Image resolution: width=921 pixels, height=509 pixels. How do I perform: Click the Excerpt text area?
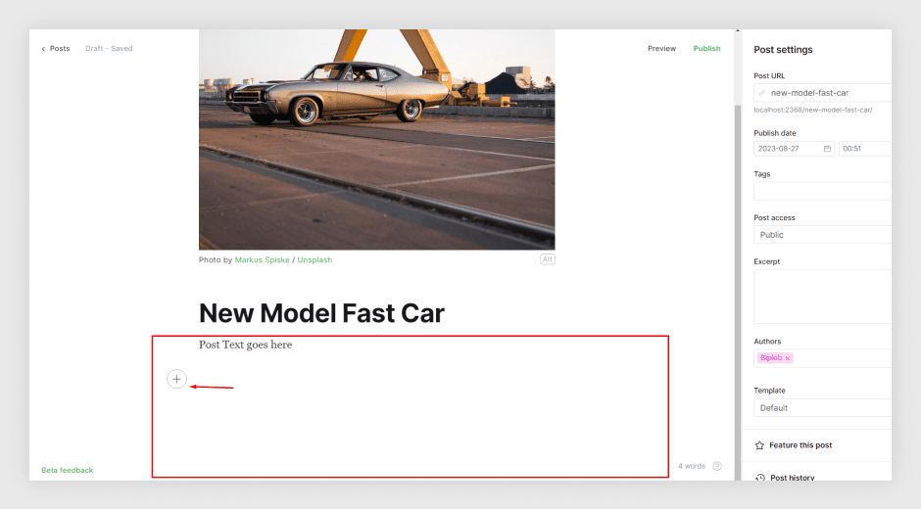(822, 297)
